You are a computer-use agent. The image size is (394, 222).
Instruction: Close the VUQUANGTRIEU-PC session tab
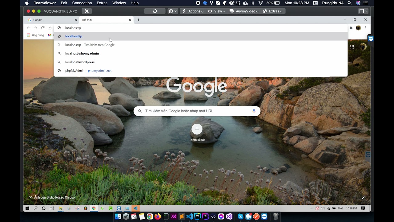point(87,11)
